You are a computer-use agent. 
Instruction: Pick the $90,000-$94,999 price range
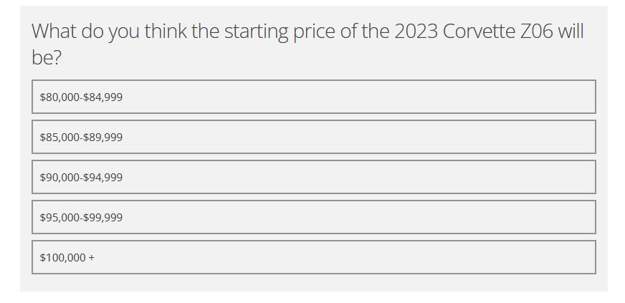pyautogui.click(x=314, y=177)
